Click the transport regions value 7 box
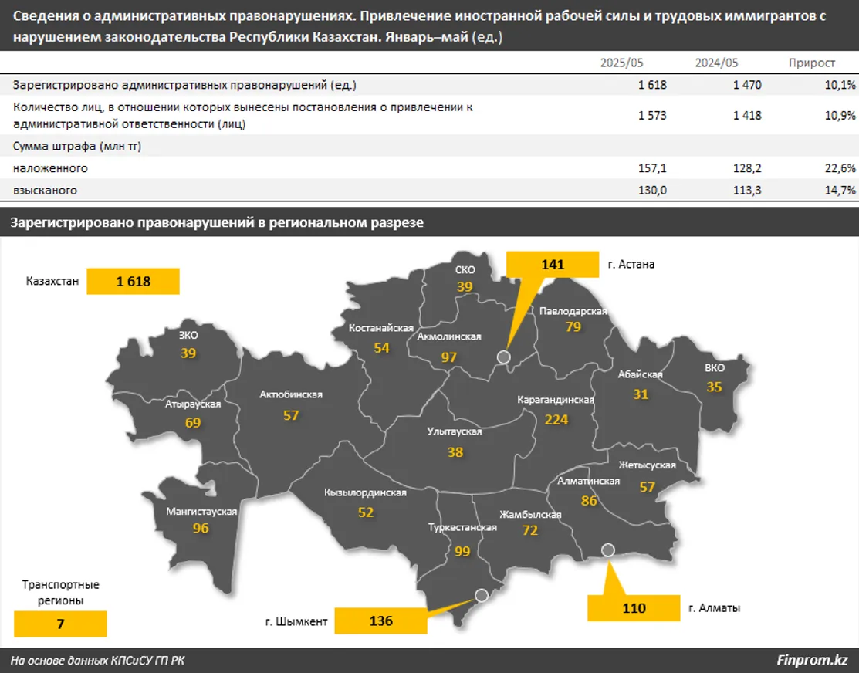 [x=60, y=624]
